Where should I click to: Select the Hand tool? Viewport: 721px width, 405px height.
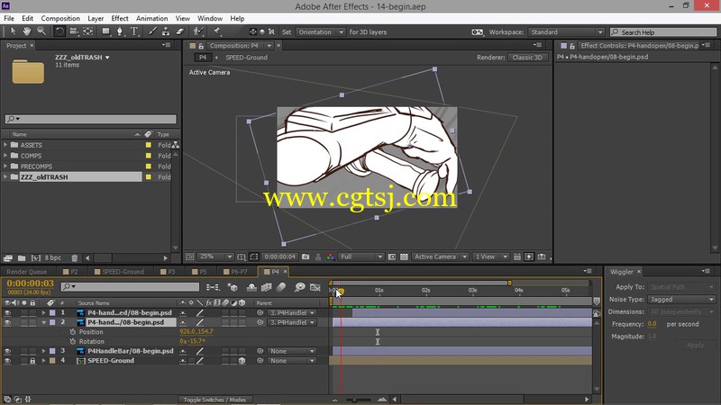pos(27,31)
